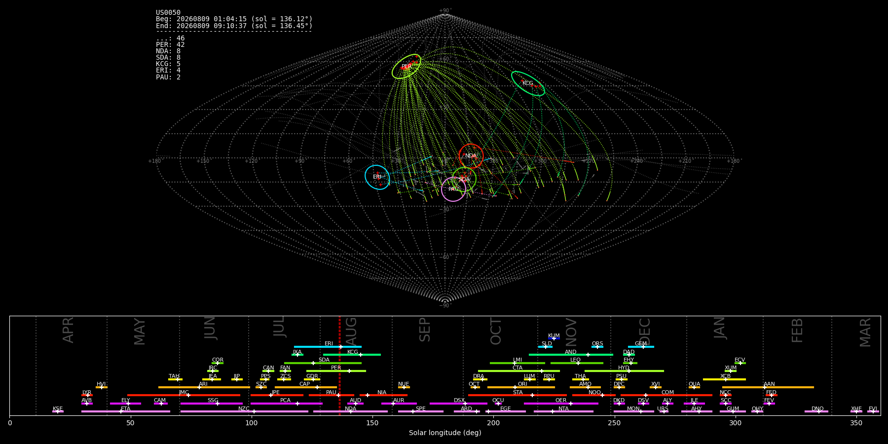This screenshot has height=444, width=888.
Task: Click the AAN label on timeline
Action: tap(769, 384)
